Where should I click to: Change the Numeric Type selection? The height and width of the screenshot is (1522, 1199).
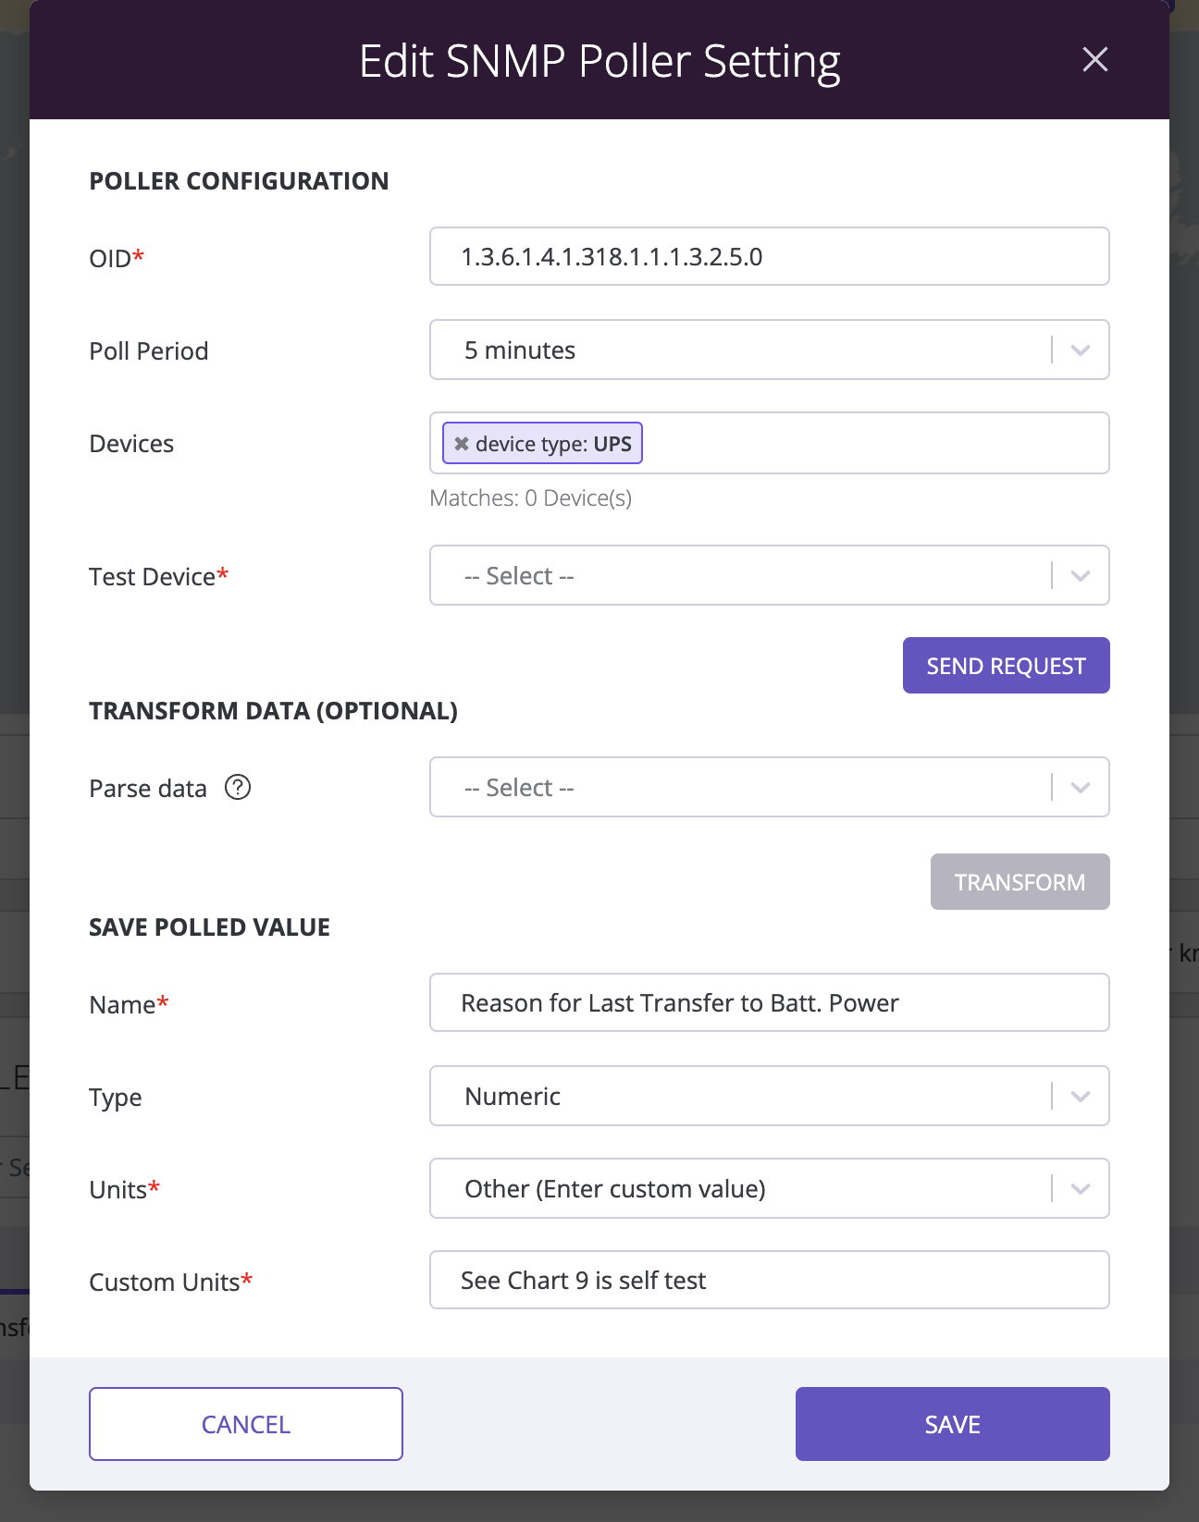pos(770,1096)
